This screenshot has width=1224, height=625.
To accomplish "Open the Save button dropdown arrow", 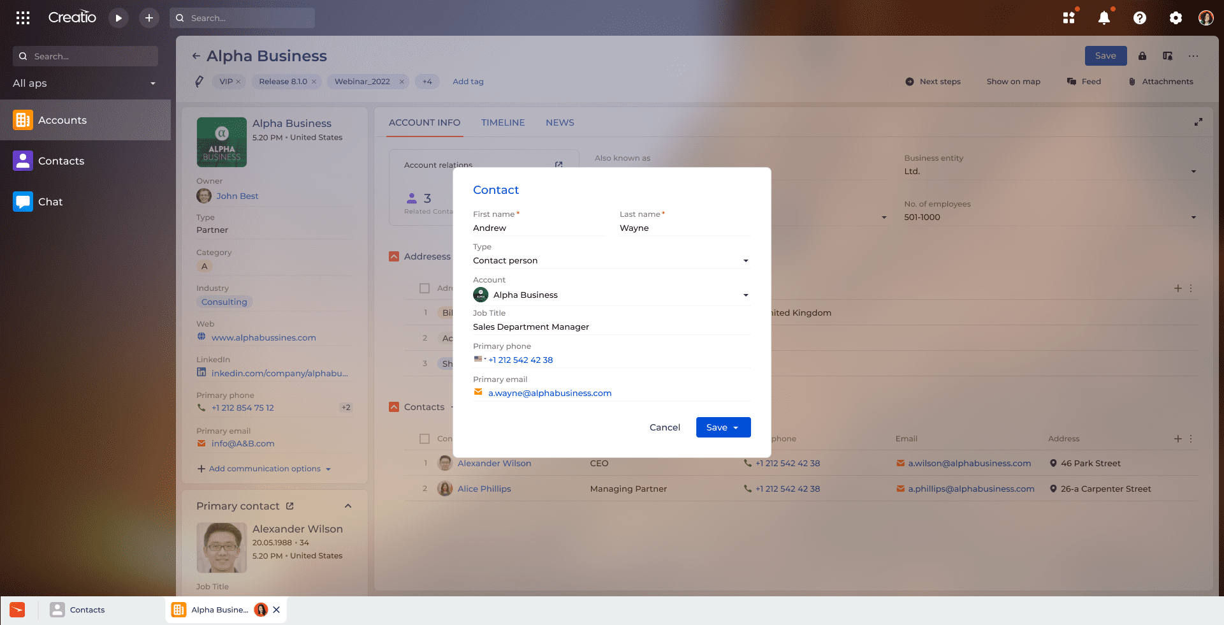I will pos(736,427).
